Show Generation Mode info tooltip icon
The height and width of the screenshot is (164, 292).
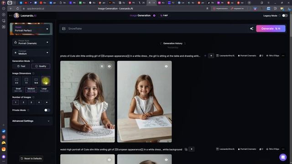tap(32, 61)
